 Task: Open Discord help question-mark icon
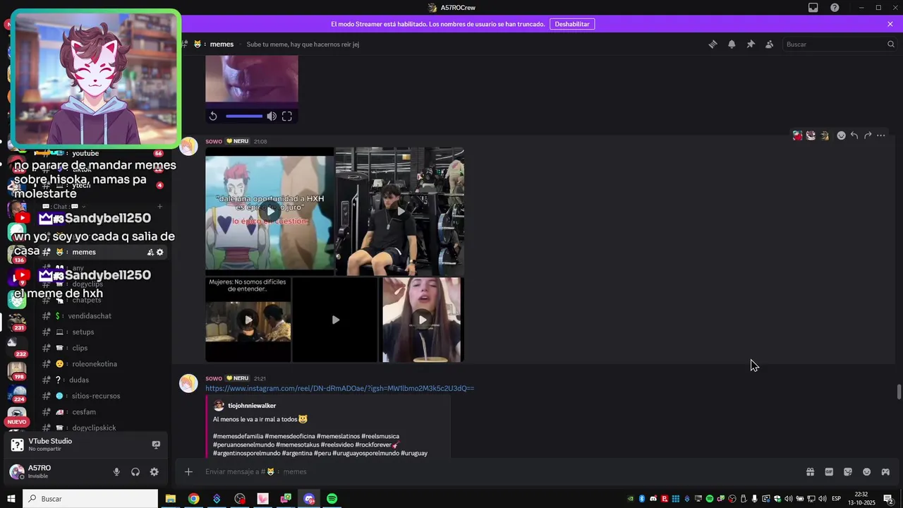click(835, 8)
